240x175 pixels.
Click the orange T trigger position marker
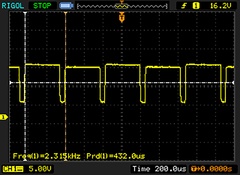click(121, 18)
